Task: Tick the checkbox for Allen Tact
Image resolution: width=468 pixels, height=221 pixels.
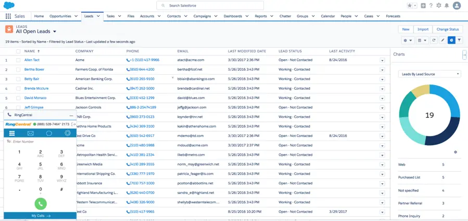Action: (18, 60)
